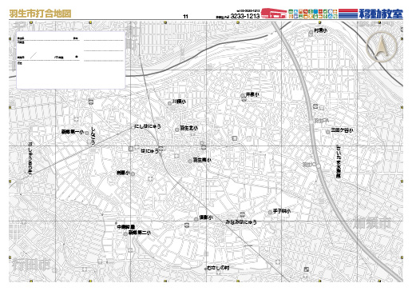The width and height of the screenshot is (412, 291).
Task: Select the school marker beside 羽生北小
Action: tap(177, 130)
